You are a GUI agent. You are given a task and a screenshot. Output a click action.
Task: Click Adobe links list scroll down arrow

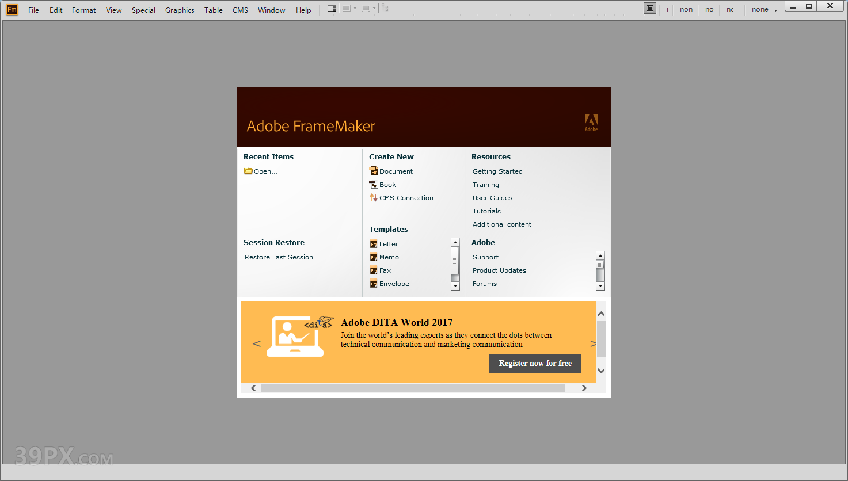click(600, 286)
